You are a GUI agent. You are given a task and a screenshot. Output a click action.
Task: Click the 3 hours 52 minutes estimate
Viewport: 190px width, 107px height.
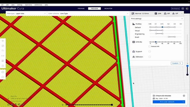[163, 96]
